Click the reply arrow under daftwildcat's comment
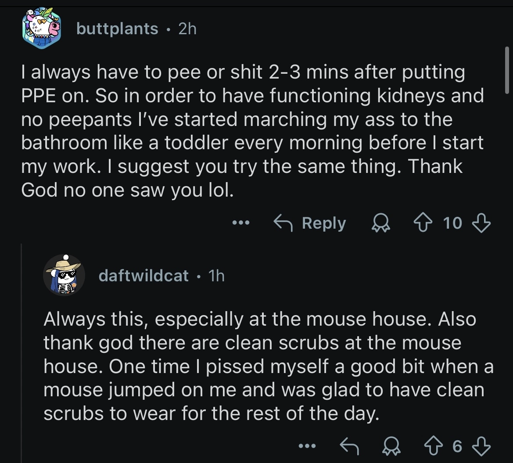513x463 pixels. (x=349, y=446)
